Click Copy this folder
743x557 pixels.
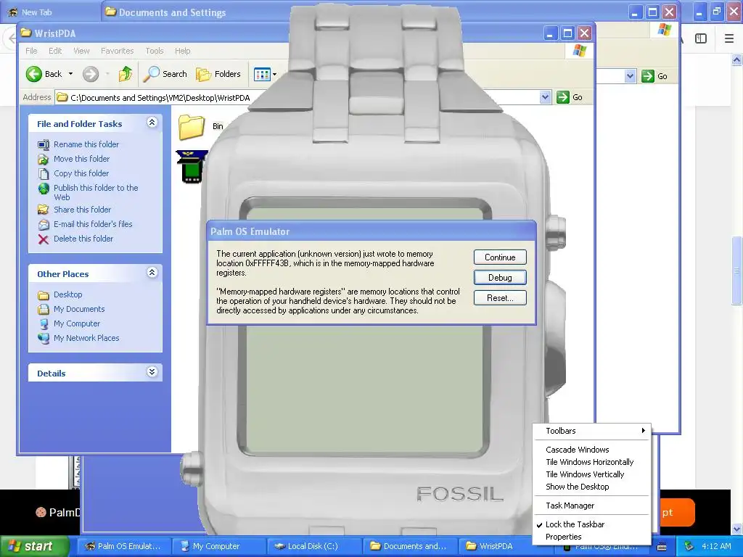(81, 173)
